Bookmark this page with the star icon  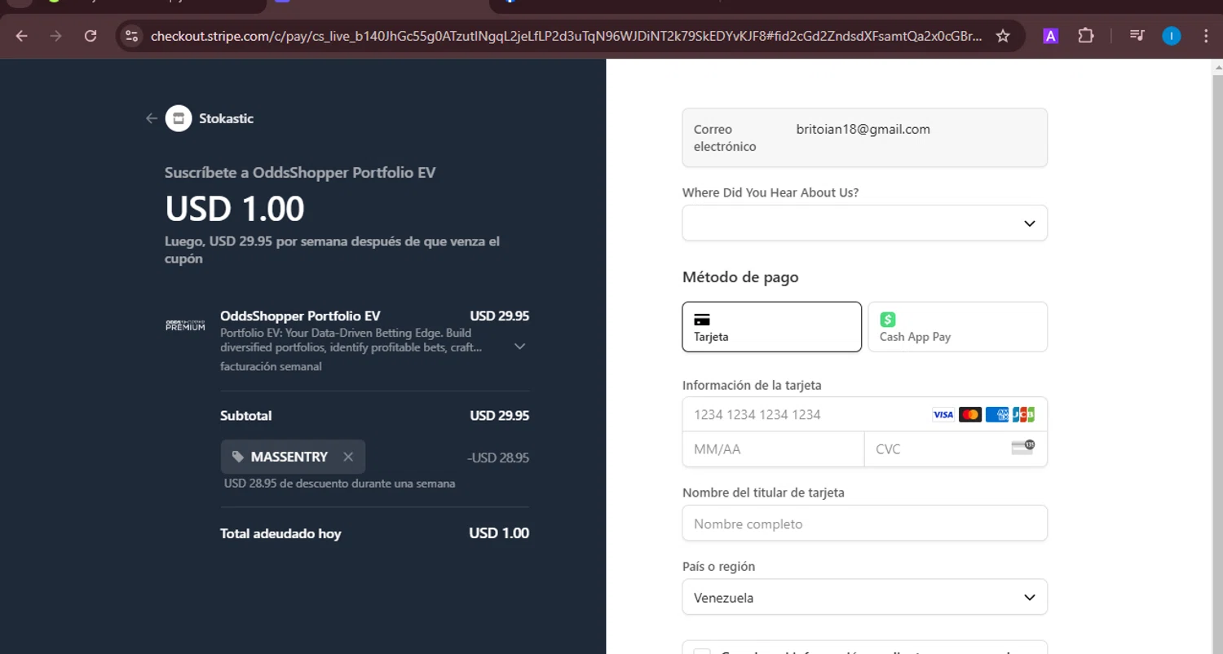[x=1003, y=36]
